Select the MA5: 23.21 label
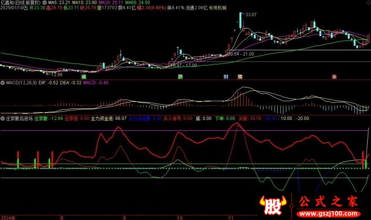The image size is (371, 220). [x=59, y=3]
